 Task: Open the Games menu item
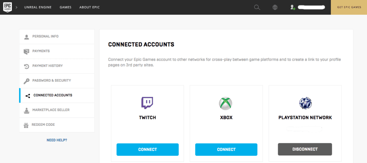(x=65, y=7)
